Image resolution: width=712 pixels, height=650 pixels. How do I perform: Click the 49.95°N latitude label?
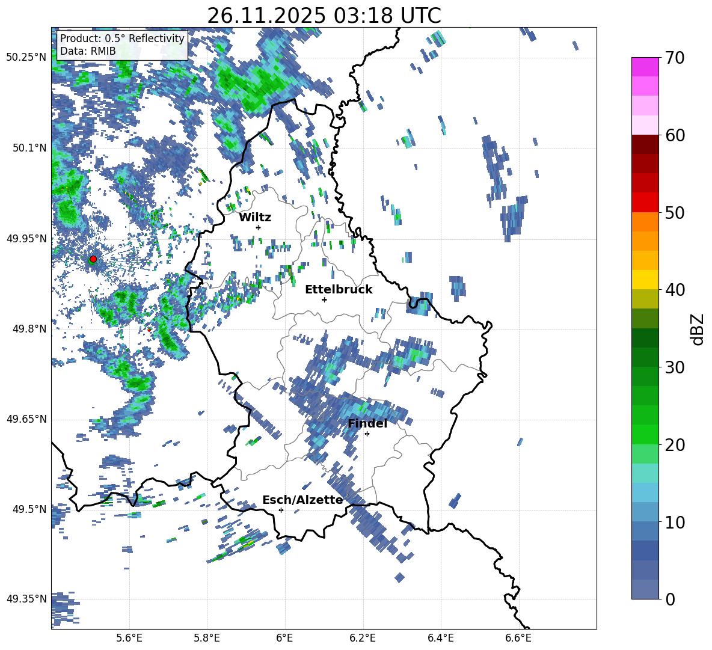26,238
